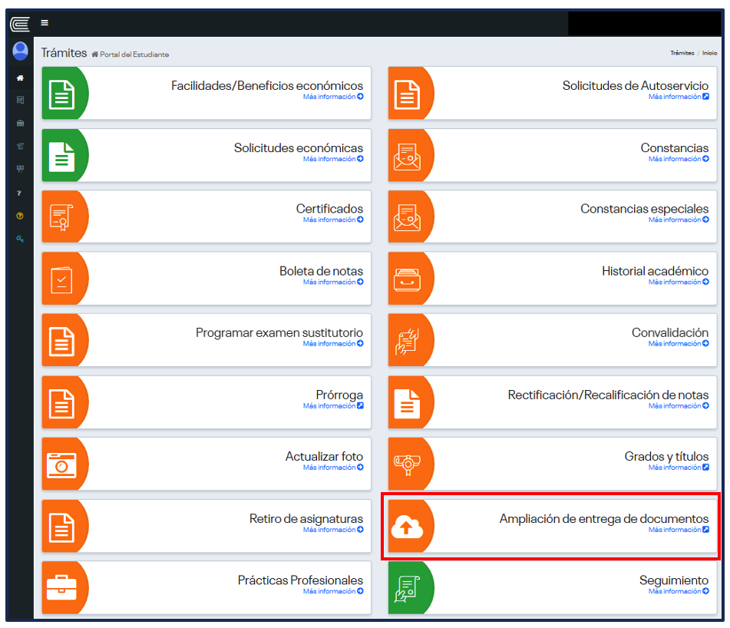Open the cloud upload icon for Ampliación de entrega
Viewport: 730px width, 628px height.
coord(407,526)
